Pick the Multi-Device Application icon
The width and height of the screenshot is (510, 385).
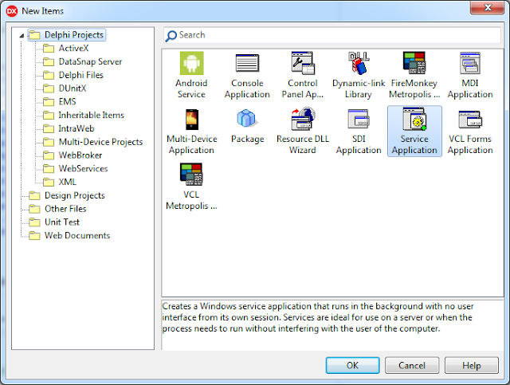point(191,119)
